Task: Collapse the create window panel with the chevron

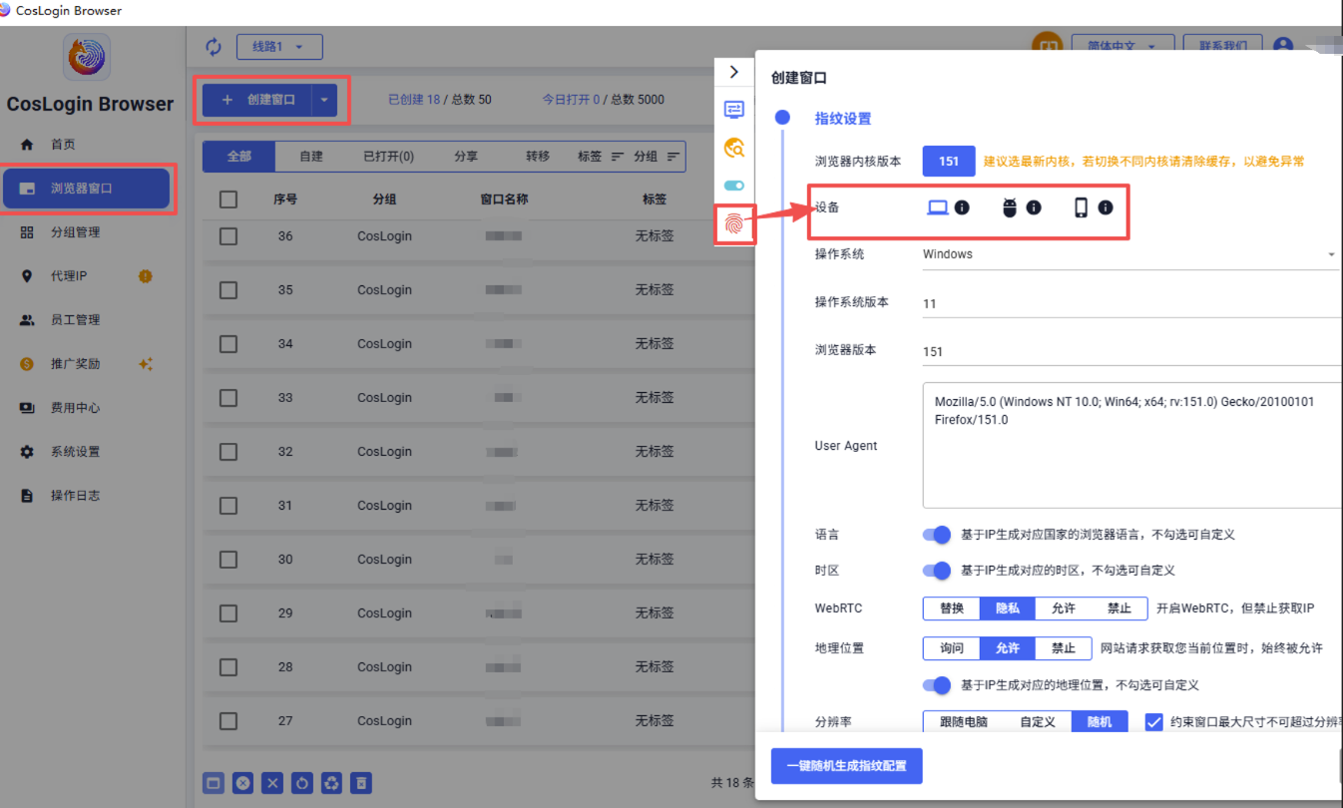Action: [734, 72]
